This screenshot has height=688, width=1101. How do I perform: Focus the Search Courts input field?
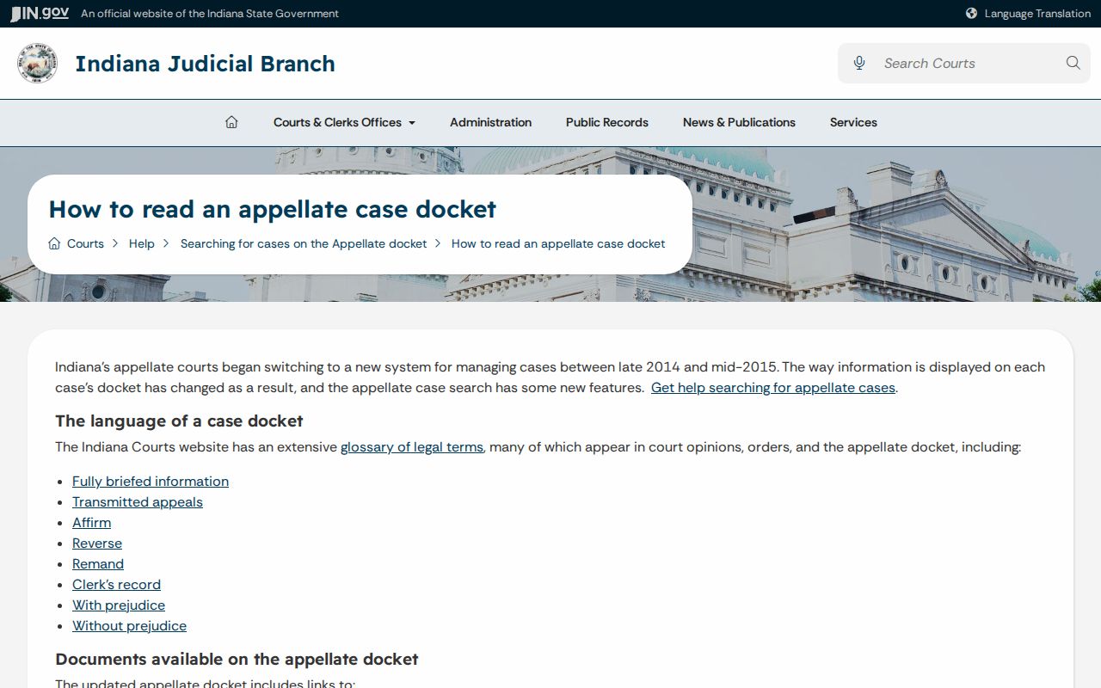click(963, 63)
